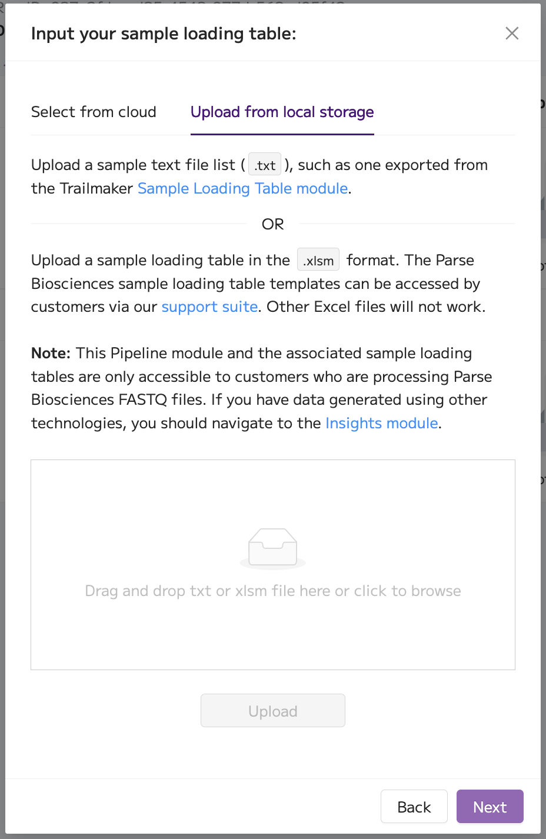Select Upload from local storage tab
The image size is (546, 839).
[282, 112]
